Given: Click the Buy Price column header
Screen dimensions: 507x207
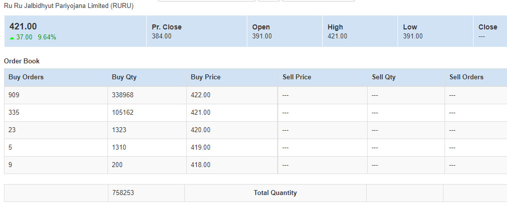Looking at the screenshot, I should click(x=205, y=77).
